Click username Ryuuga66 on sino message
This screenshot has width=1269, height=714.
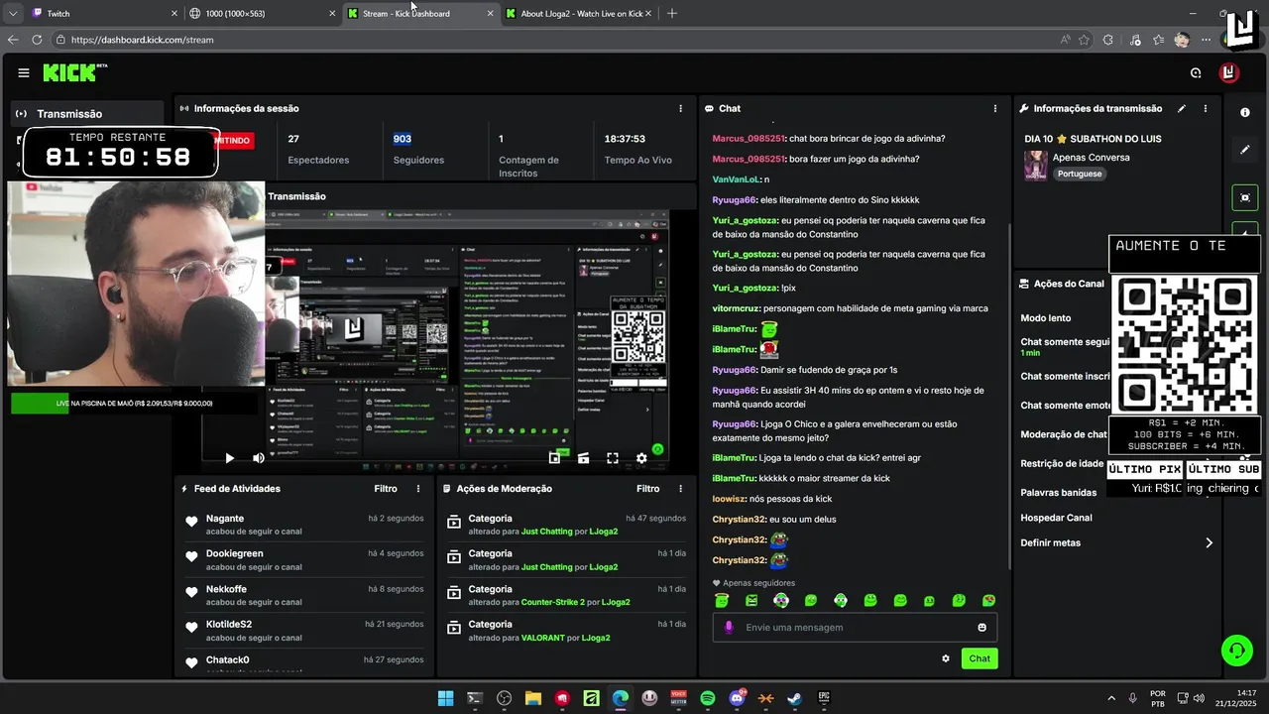[x=735, y=200]
